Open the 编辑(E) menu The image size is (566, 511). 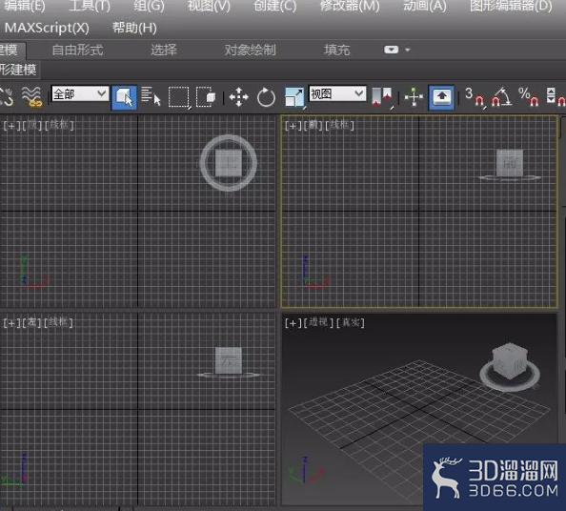pyautogui.click(x=25, y=6)
